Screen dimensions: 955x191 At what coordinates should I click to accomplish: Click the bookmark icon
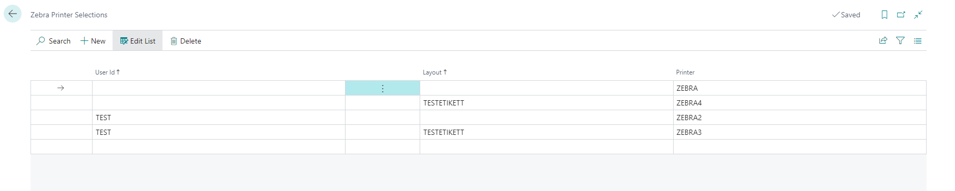885,15
